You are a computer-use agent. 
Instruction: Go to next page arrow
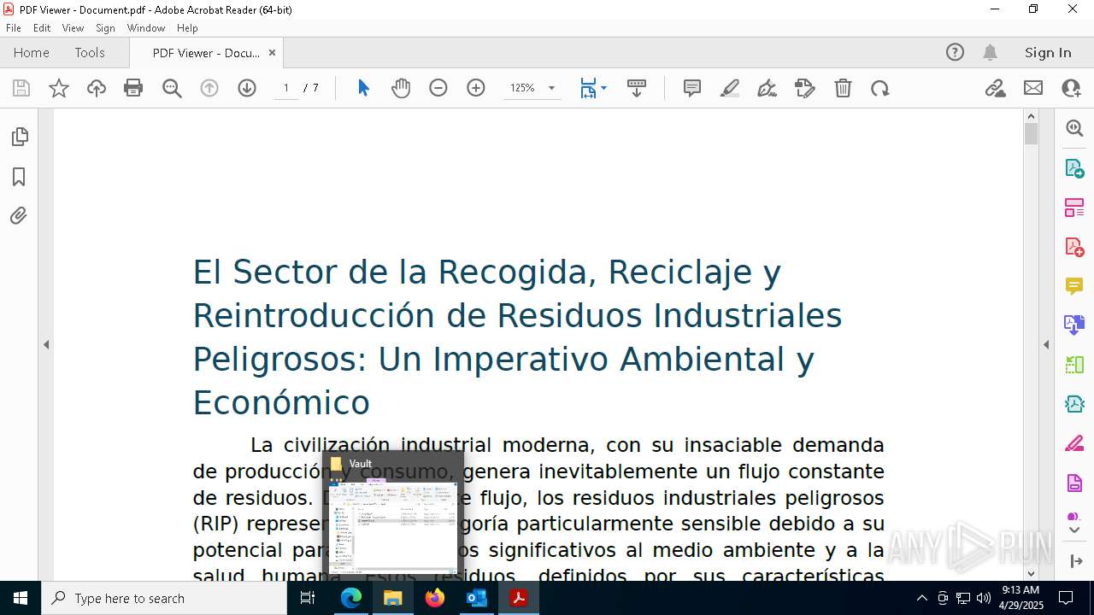pyautogui.click(x=247, y=88)
